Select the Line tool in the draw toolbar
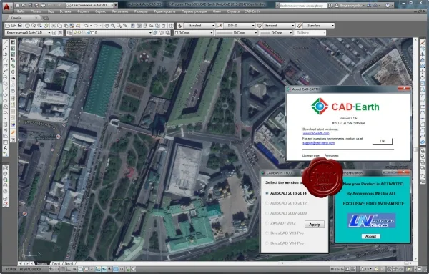 point(5,43)
